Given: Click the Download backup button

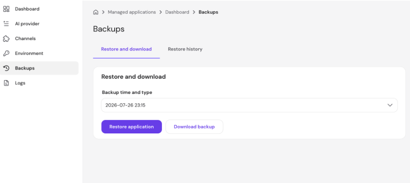Looking at the screenshot, I should tap(194, 127).
